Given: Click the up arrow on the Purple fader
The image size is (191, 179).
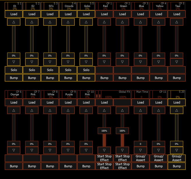Looking at the screenshot, I should (x=68, y=111).
